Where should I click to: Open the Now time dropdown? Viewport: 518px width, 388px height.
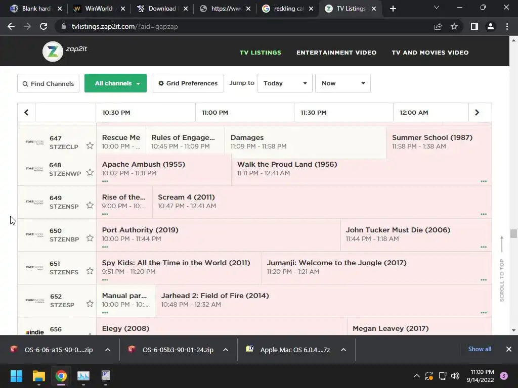click(343, 83)
